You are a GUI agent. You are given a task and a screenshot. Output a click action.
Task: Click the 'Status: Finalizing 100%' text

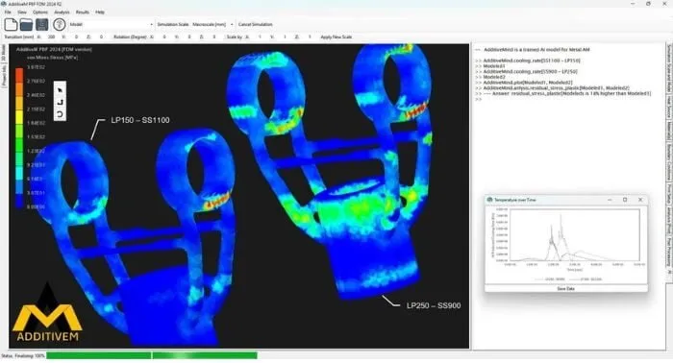(23, 355)
